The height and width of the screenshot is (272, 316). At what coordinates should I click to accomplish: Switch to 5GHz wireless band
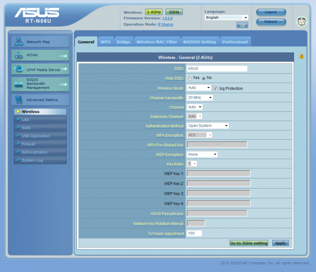174,12
